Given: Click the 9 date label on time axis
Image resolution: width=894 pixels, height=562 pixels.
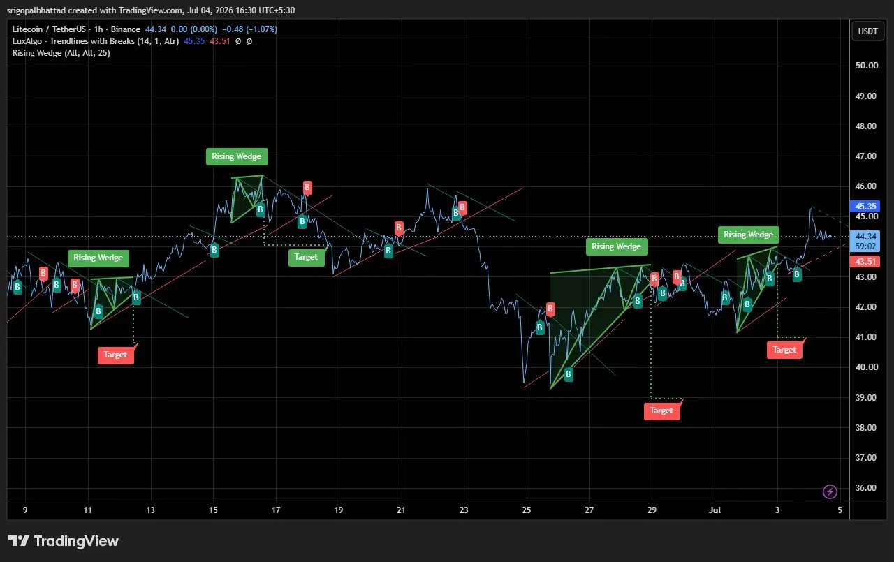Looking at the screenshot, I should pos(25,510).
